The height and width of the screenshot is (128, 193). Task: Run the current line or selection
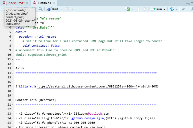tap(156, 9)
